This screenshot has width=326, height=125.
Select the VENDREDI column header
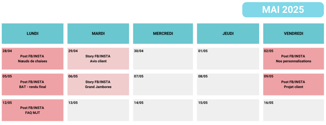294,34
